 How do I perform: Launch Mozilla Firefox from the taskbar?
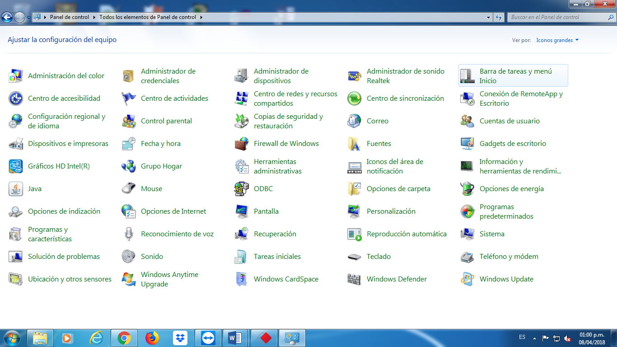152,338
